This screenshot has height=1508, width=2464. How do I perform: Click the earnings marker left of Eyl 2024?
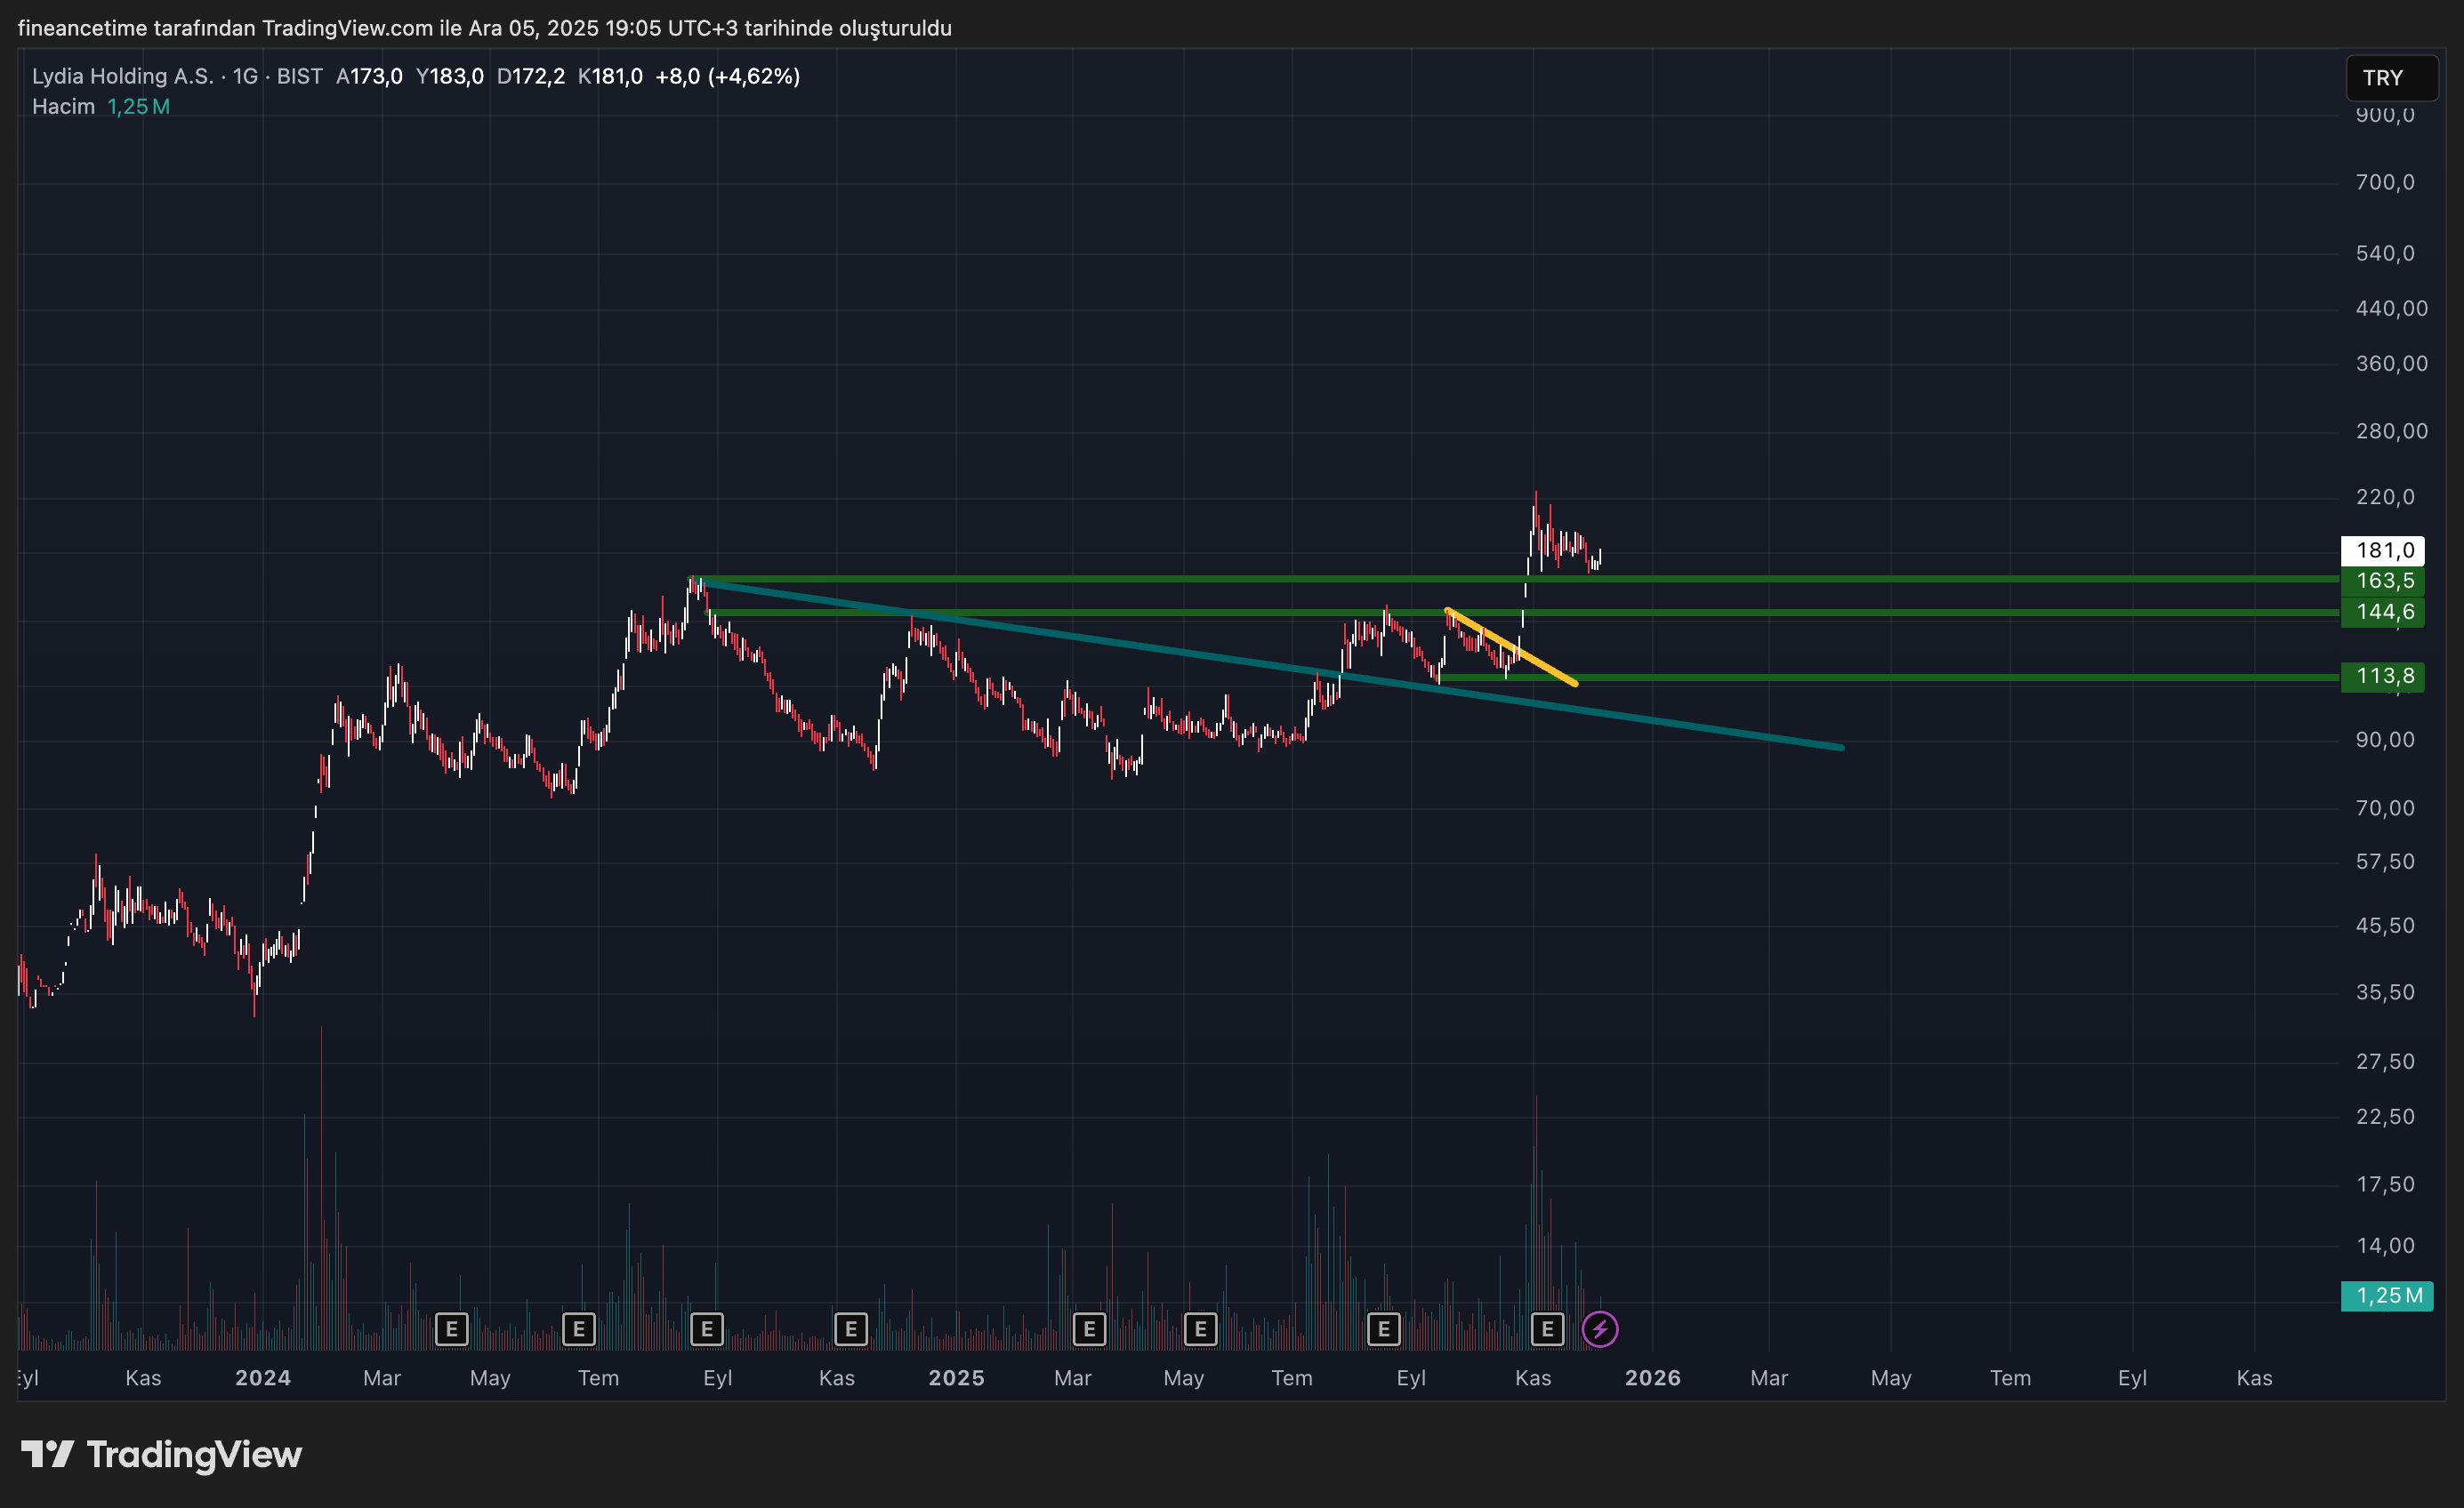[707, 1329]
